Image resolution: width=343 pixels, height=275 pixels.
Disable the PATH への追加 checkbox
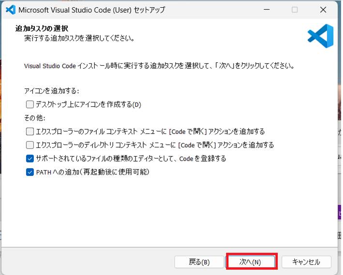pyautogui.click(x=30, y=172)
